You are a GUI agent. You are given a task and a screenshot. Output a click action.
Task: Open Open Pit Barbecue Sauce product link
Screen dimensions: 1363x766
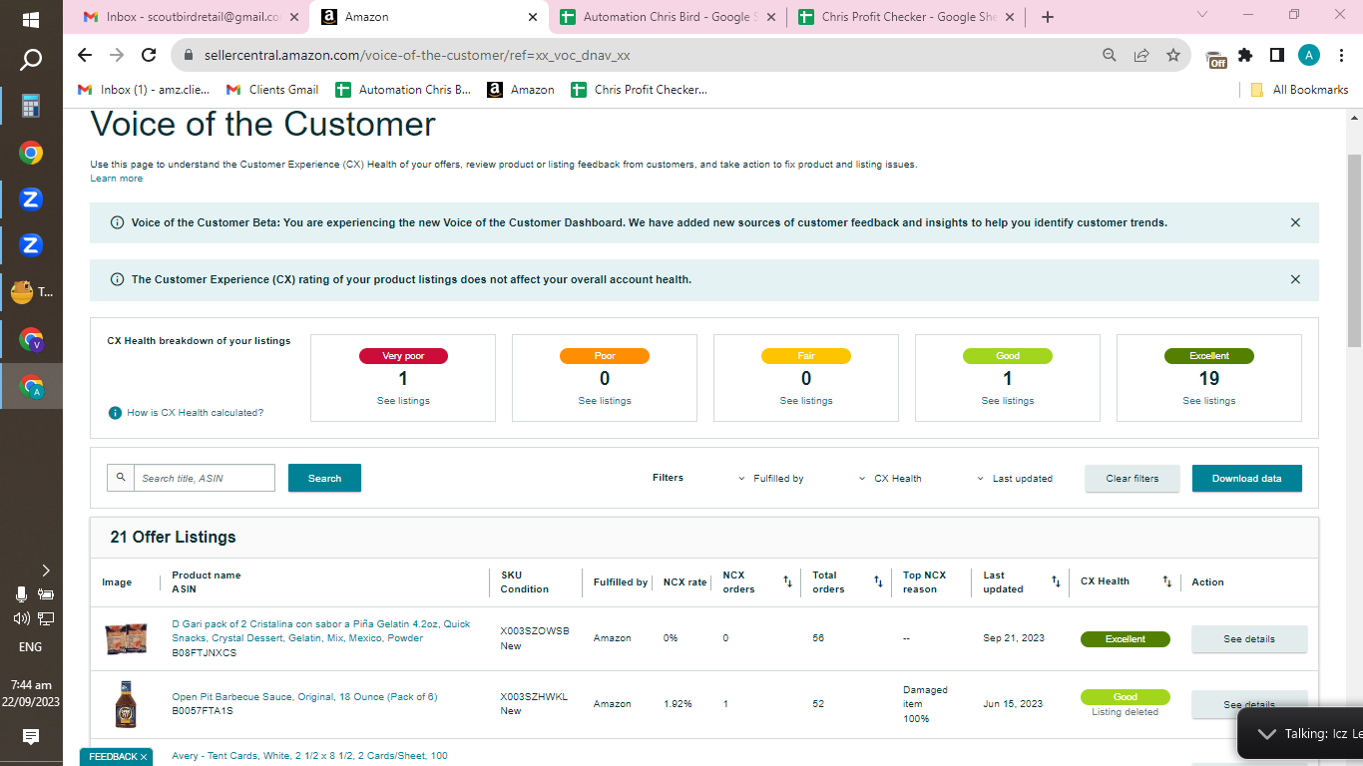pos(304,697)
